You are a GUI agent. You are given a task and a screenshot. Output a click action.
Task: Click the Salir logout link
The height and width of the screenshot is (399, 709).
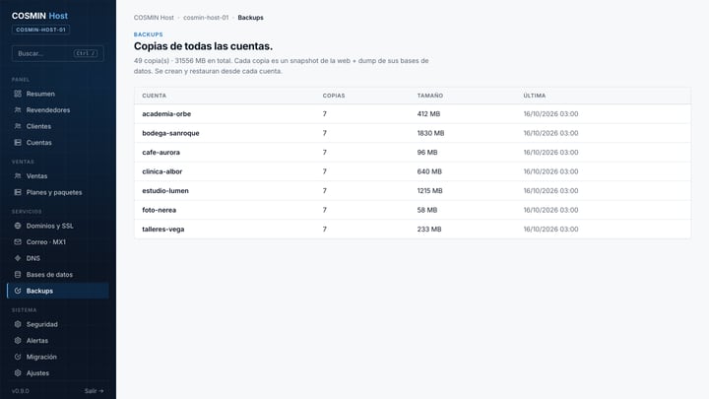[x=95, y=391]
